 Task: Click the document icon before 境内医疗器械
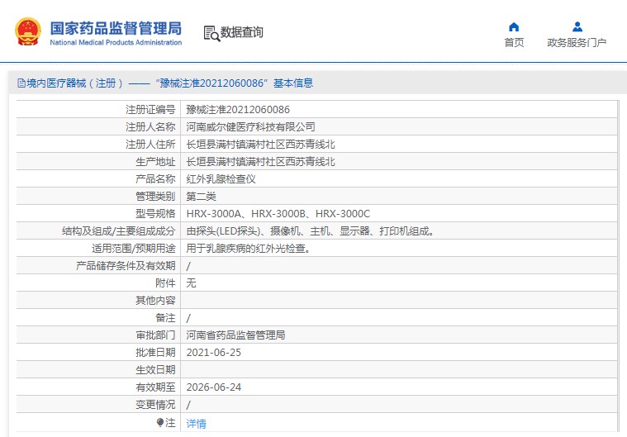pos(21,83)
